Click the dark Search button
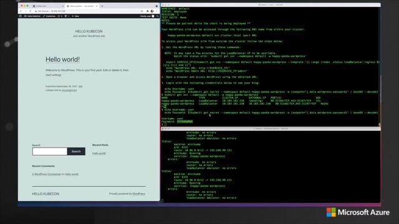Viewport: 399px width, 224px height. click(76, 151)
